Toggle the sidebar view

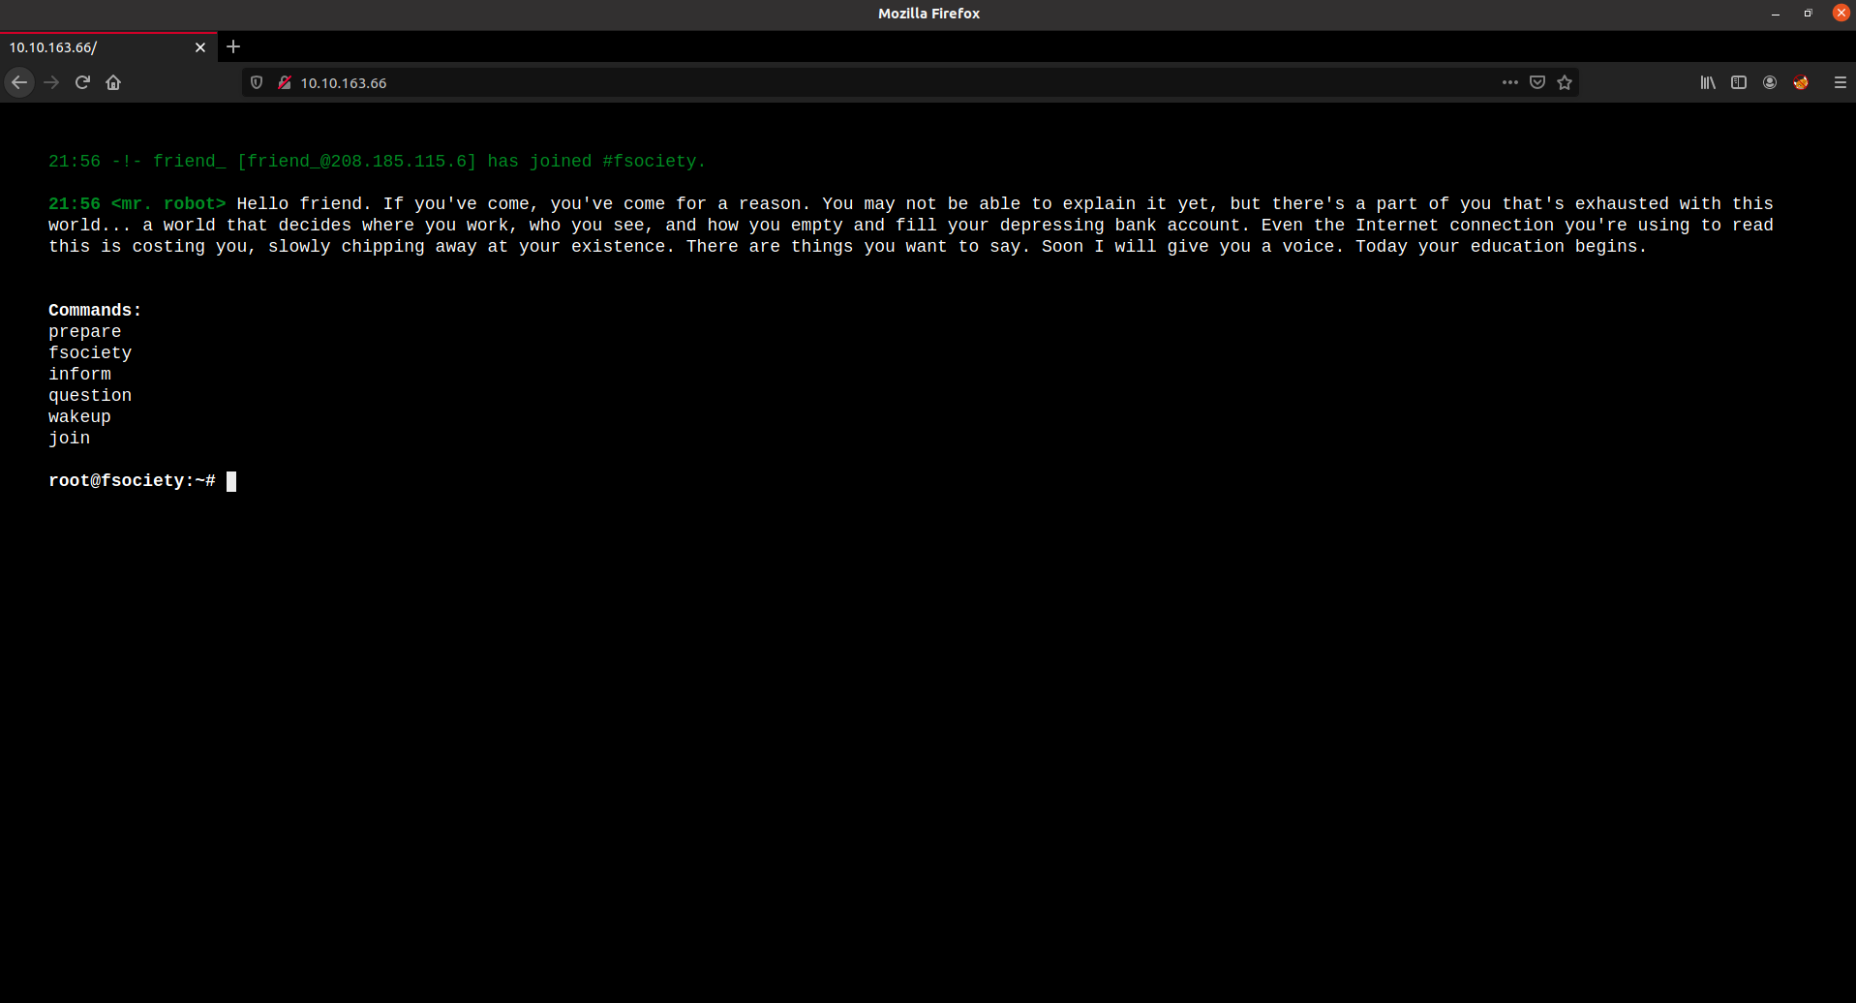(1739, 83)
